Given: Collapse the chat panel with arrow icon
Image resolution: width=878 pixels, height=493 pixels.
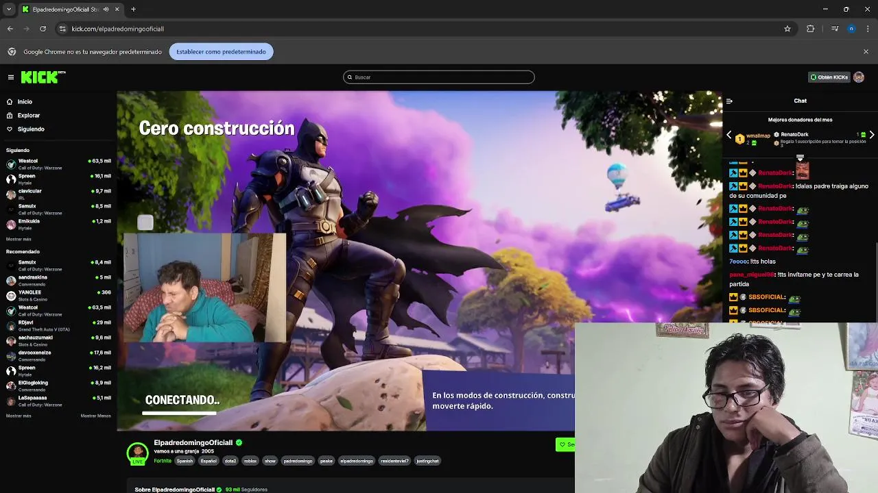Looking at the screenshot, I should [729, 101].
